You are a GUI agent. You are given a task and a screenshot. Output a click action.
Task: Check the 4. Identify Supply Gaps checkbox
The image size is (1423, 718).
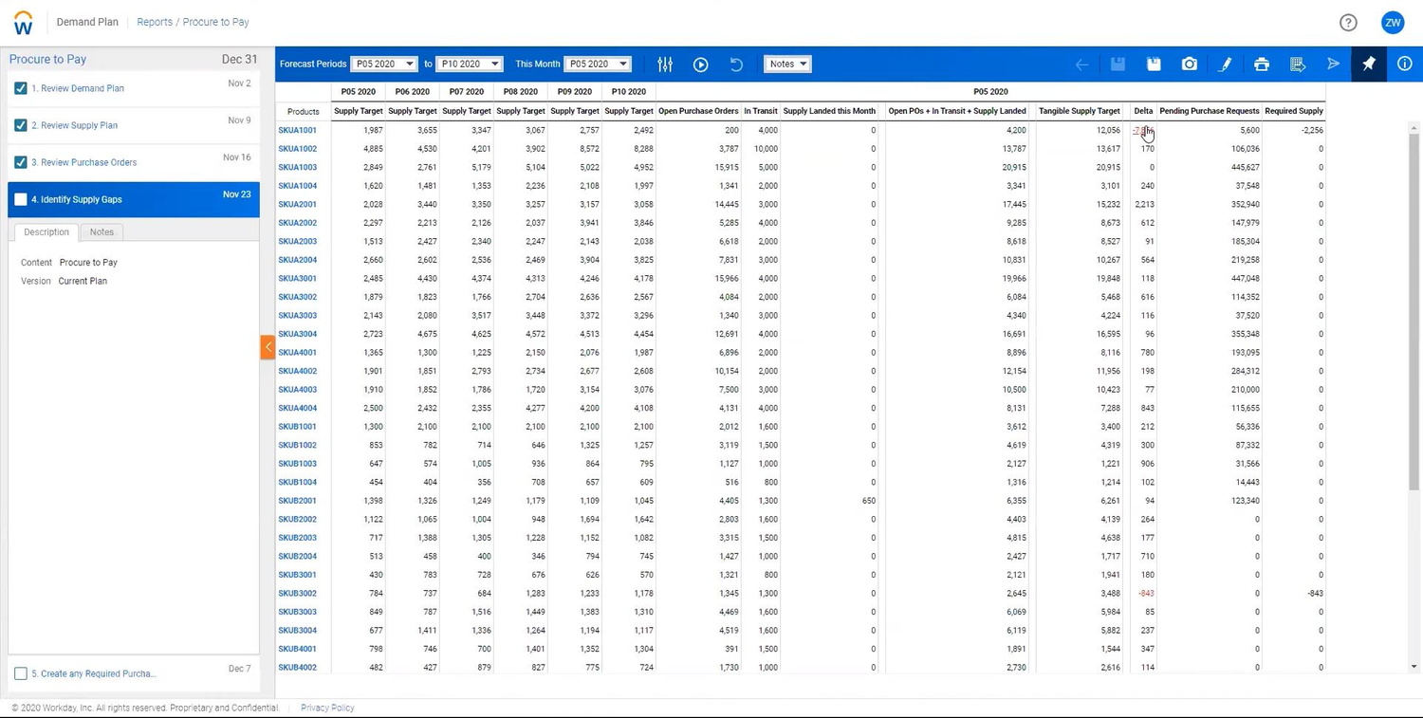pyautogui.click(x=21, y=199)
